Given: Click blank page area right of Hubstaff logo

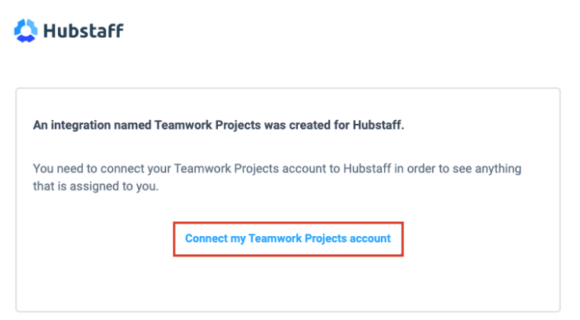Looking at the screenshot, I should [353, 31].
